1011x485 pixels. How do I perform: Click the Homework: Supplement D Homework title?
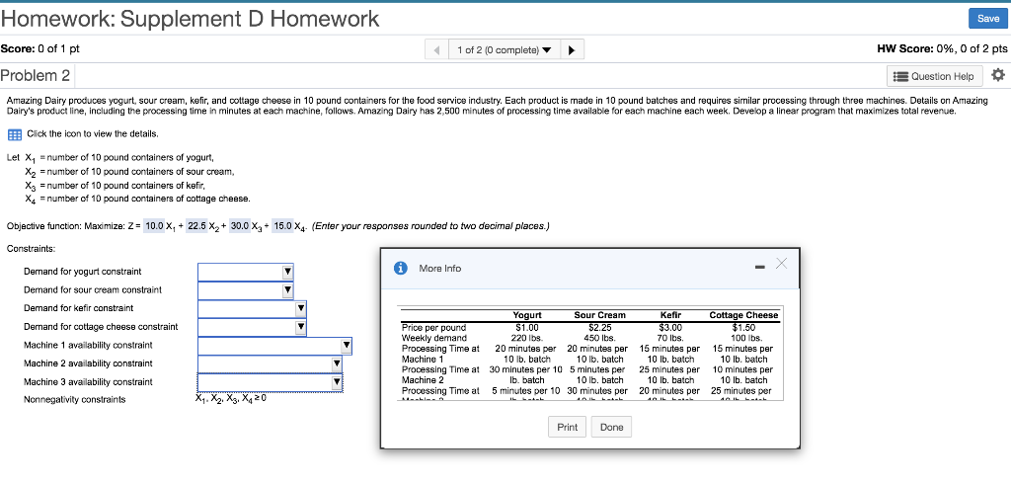pyautogui.click(x=191, y=20)
